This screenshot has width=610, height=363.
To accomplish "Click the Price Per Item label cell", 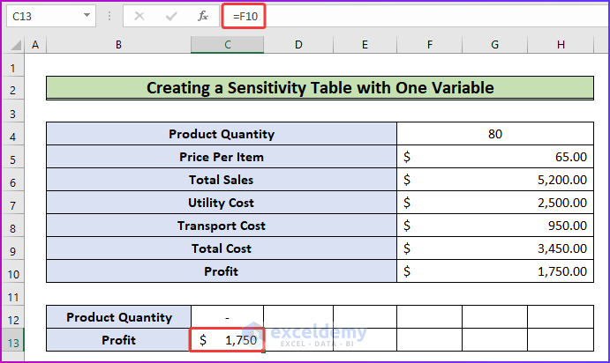I will [221, 157].
